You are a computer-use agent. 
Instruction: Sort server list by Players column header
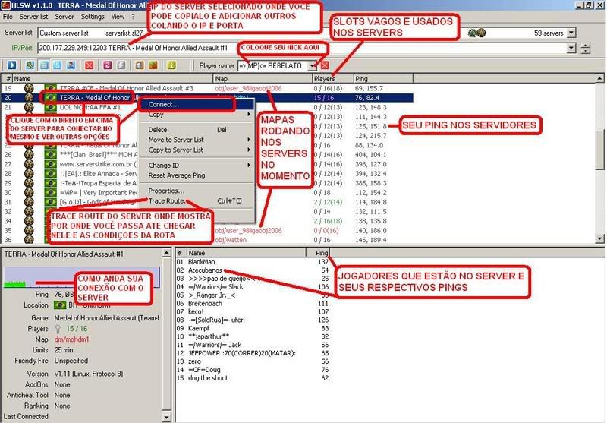tap(333, 79)
